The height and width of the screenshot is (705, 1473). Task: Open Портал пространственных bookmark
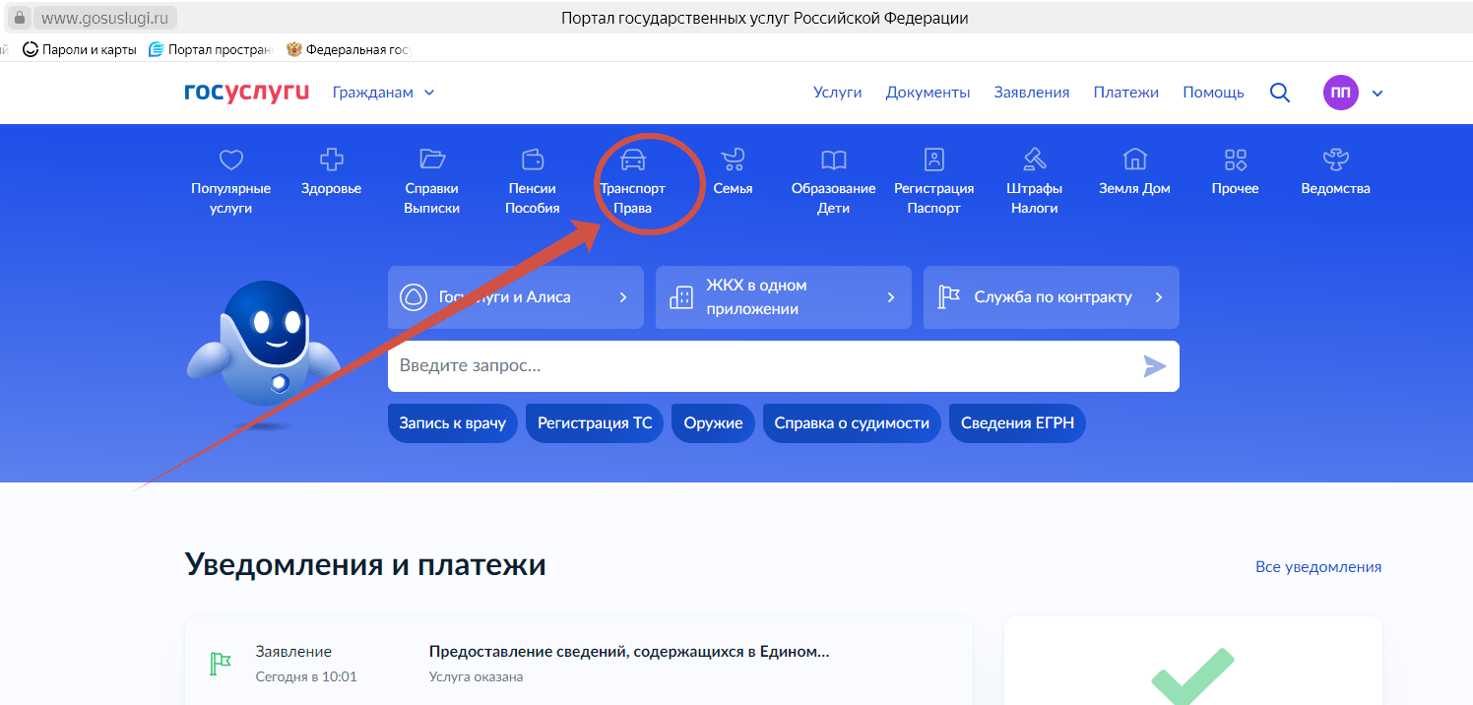point(210,49)
